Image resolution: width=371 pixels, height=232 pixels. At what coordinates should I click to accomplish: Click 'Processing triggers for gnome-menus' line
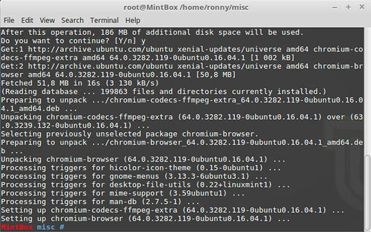click(x=134, y=176)
